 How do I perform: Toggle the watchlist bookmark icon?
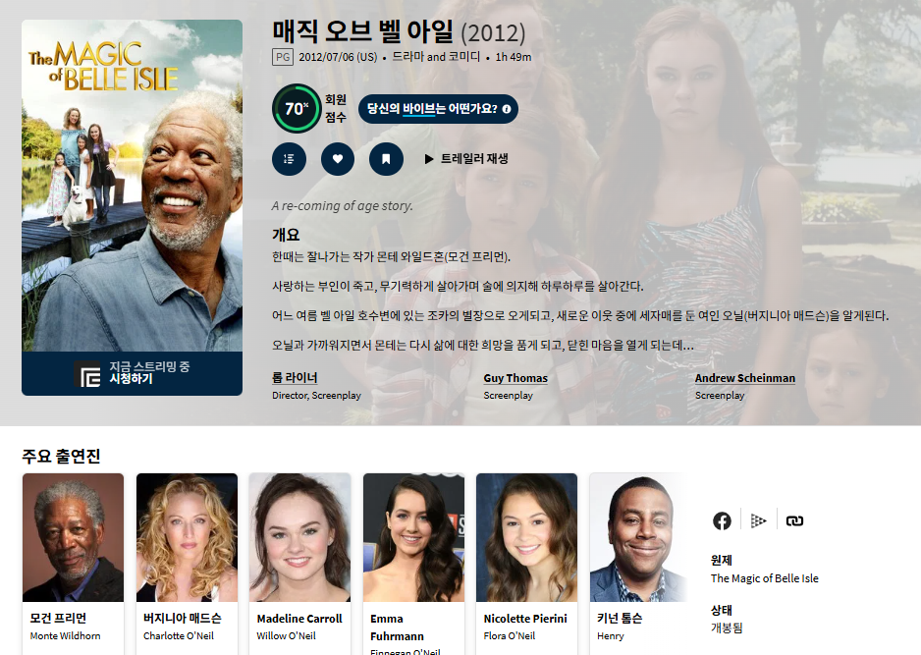click(386, 159)
